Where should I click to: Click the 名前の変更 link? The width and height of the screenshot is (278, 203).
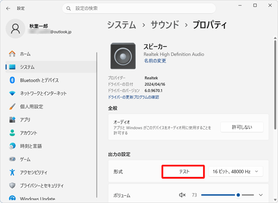[x=155, y=60]
